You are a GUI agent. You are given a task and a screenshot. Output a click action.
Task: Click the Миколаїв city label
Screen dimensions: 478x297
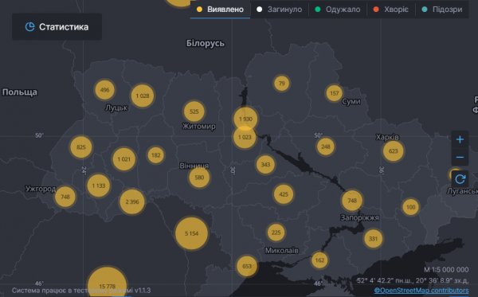coord(282,250)
